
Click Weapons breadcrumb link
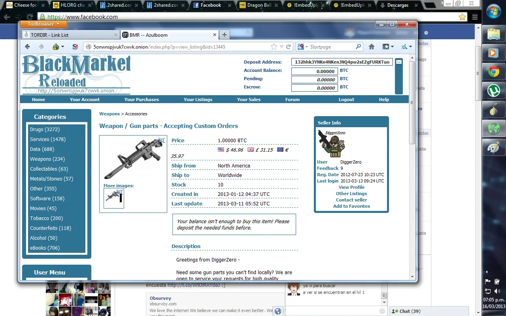click(110, 114)
